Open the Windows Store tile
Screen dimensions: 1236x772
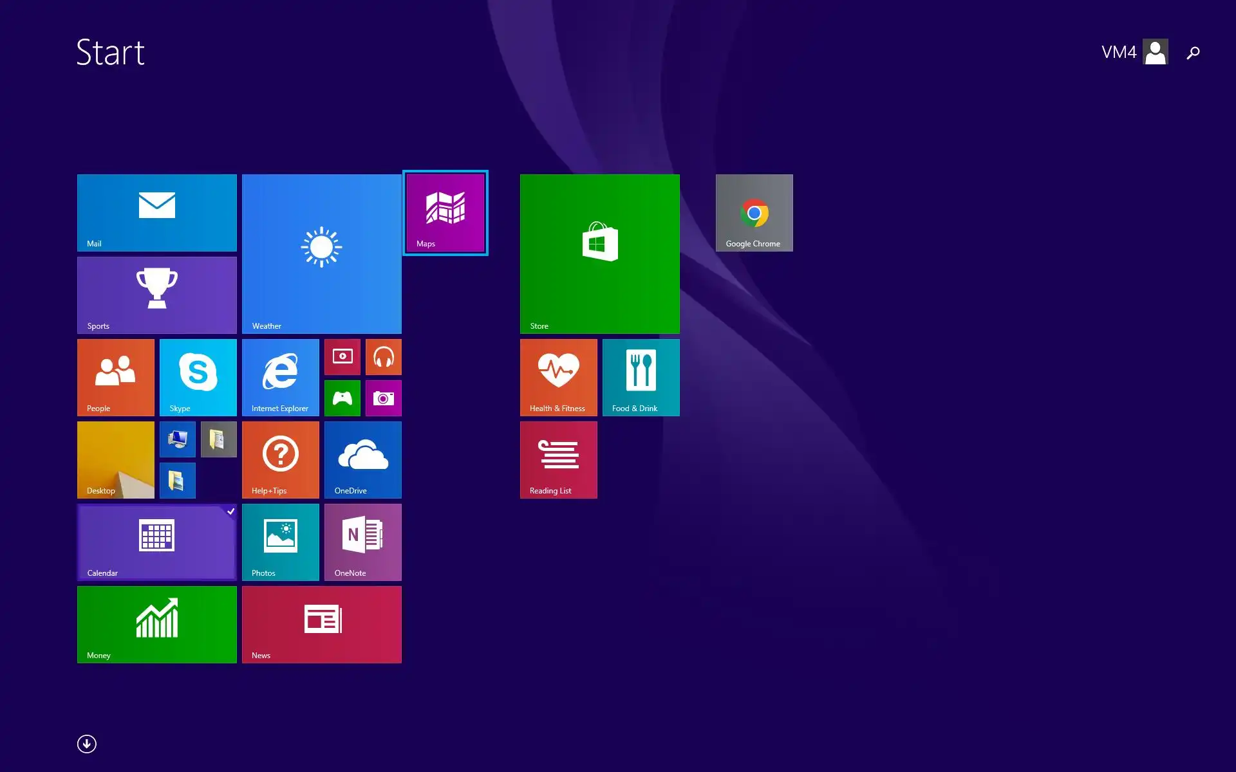coord(599,253)
